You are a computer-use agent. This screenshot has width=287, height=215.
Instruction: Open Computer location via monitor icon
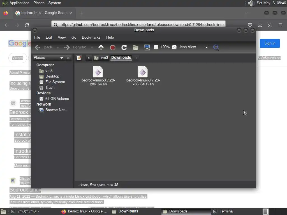pyautogui.click(x=147, y=47)
